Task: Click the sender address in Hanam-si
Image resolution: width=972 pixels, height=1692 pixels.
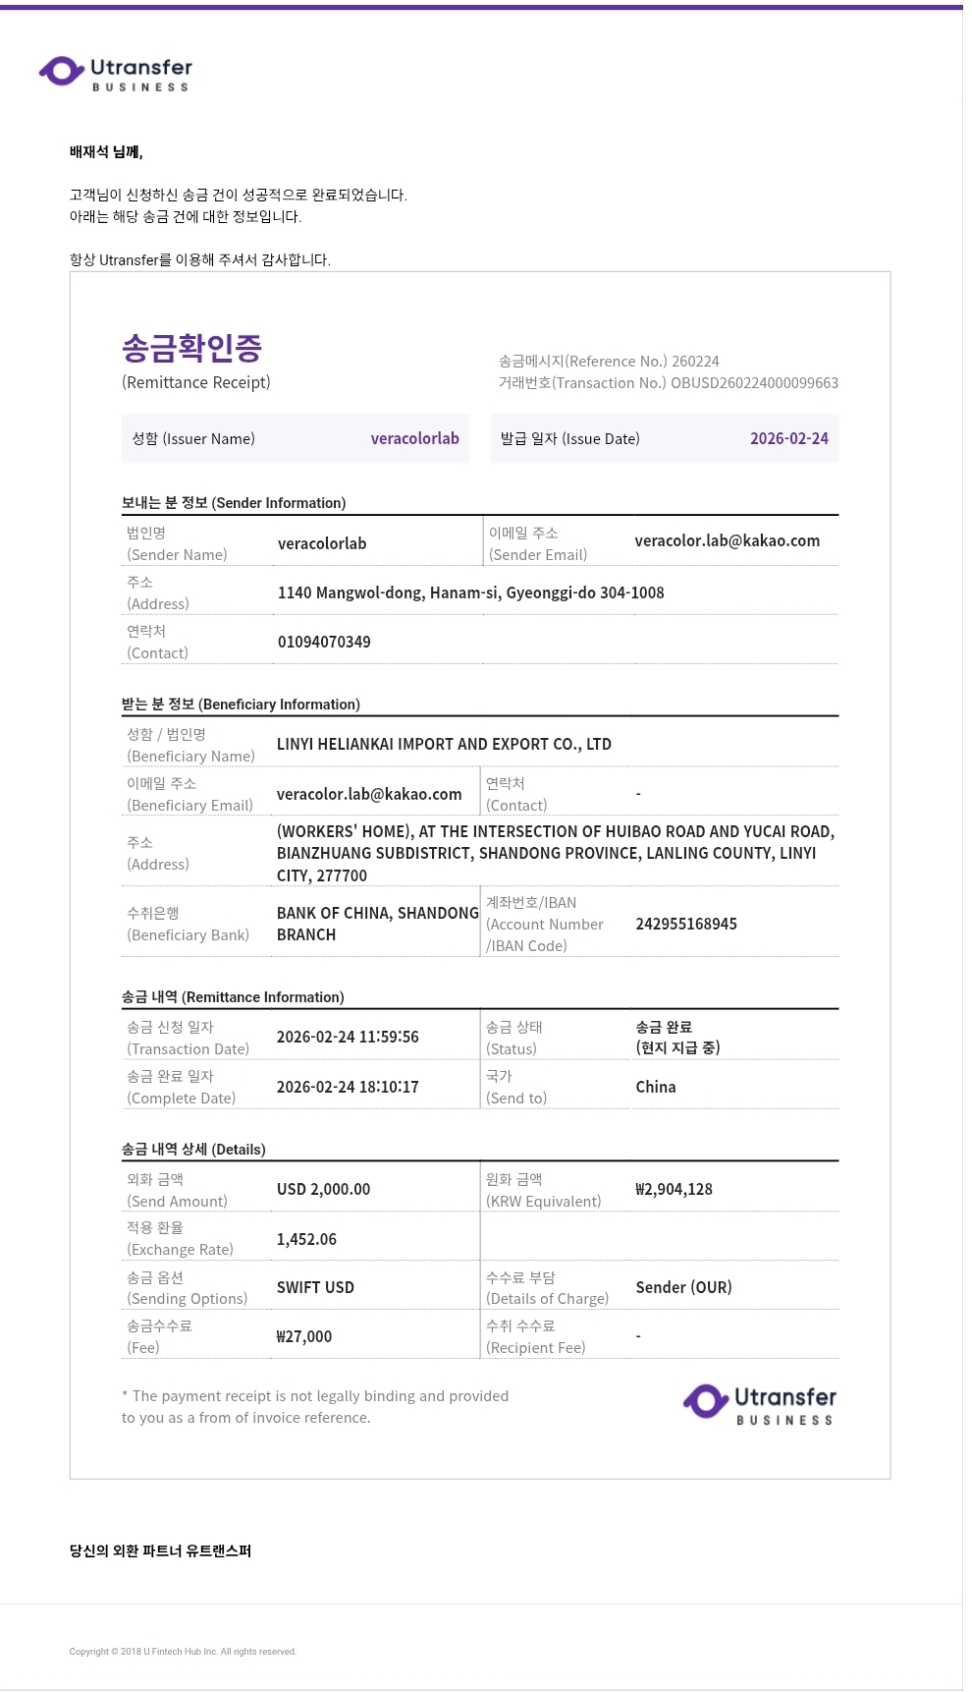Action: pyautogui.click(x=470, y=593)
